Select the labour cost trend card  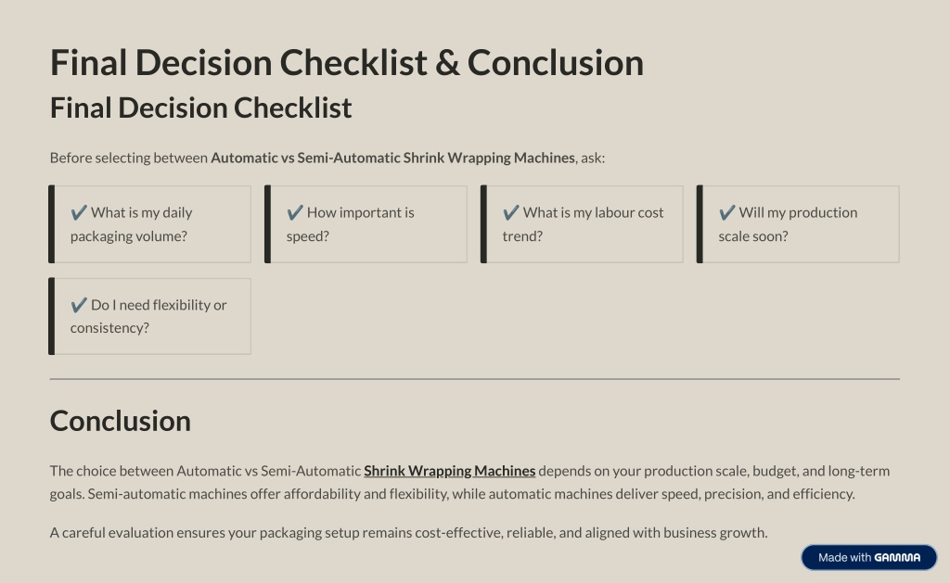click(582, 224)
